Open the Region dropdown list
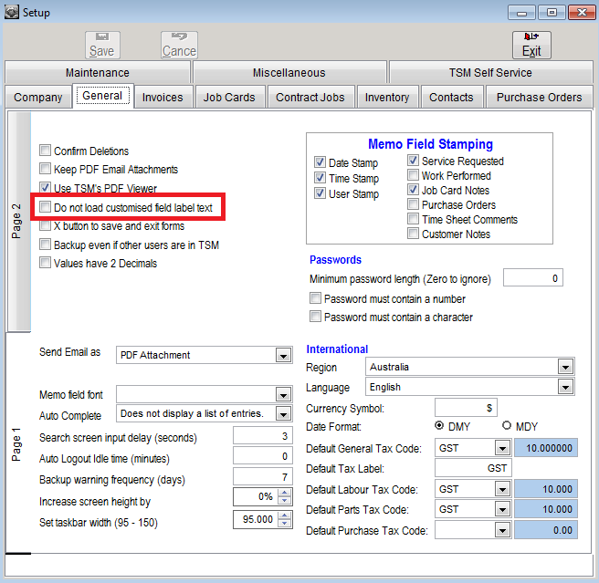 tap(564, 368)
